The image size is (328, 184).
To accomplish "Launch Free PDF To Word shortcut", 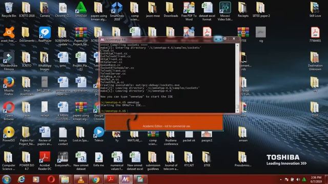I will point(189,11).
